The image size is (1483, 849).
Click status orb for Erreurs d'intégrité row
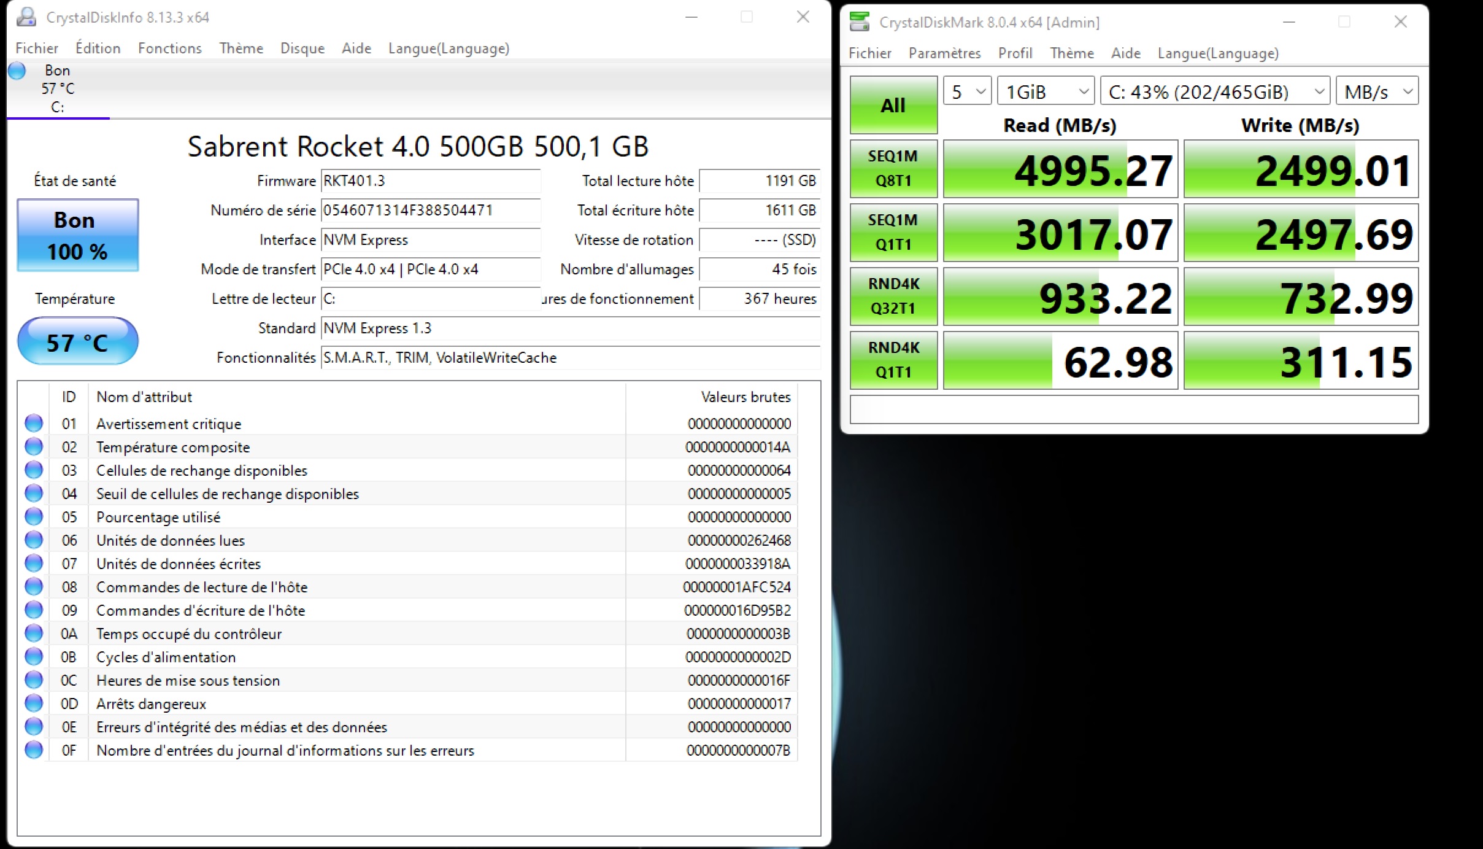tap(34, 726)
